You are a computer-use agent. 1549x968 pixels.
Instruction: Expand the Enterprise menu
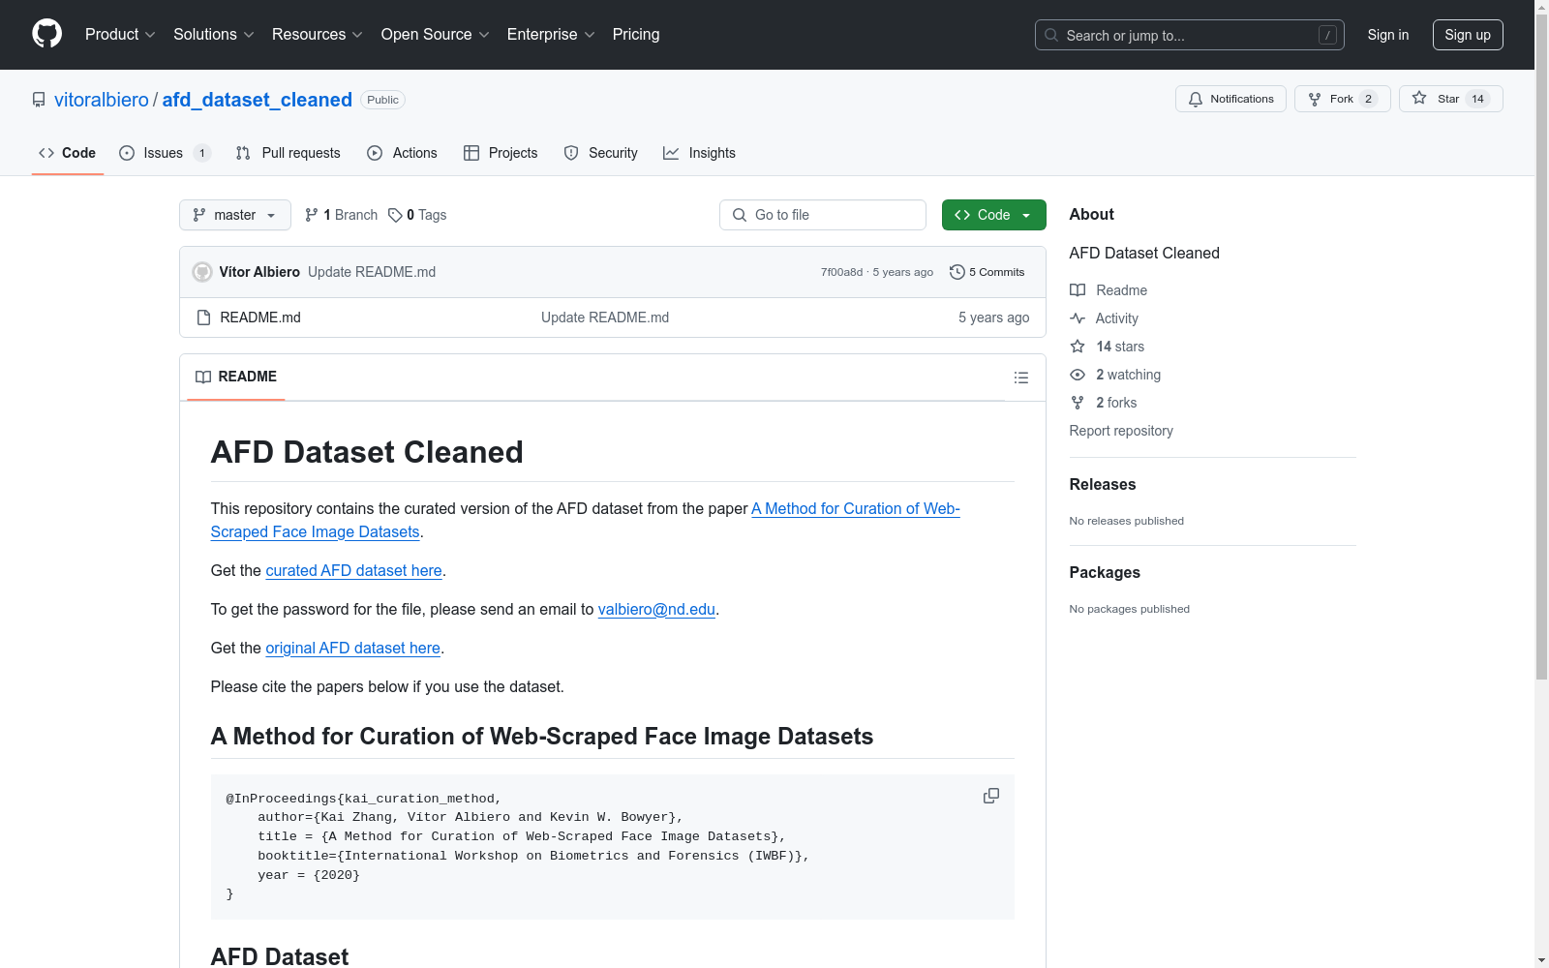pyautogui.click(x=551, y=35)
